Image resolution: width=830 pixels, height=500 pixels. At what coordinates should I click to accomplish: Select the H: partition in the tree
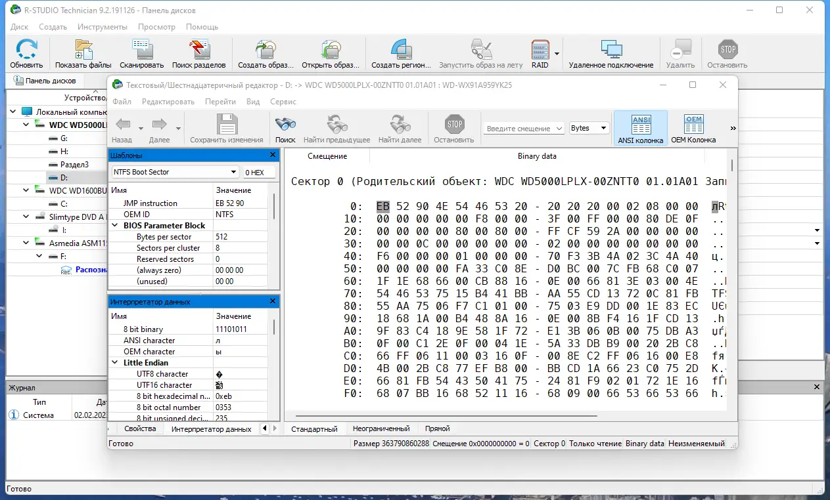(x=64, y=152)
